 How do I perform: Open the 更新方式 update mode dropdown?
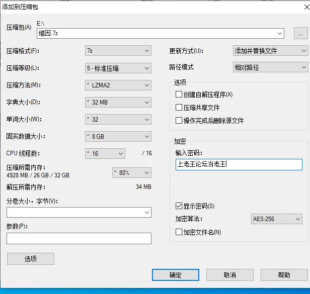(270, 51)
